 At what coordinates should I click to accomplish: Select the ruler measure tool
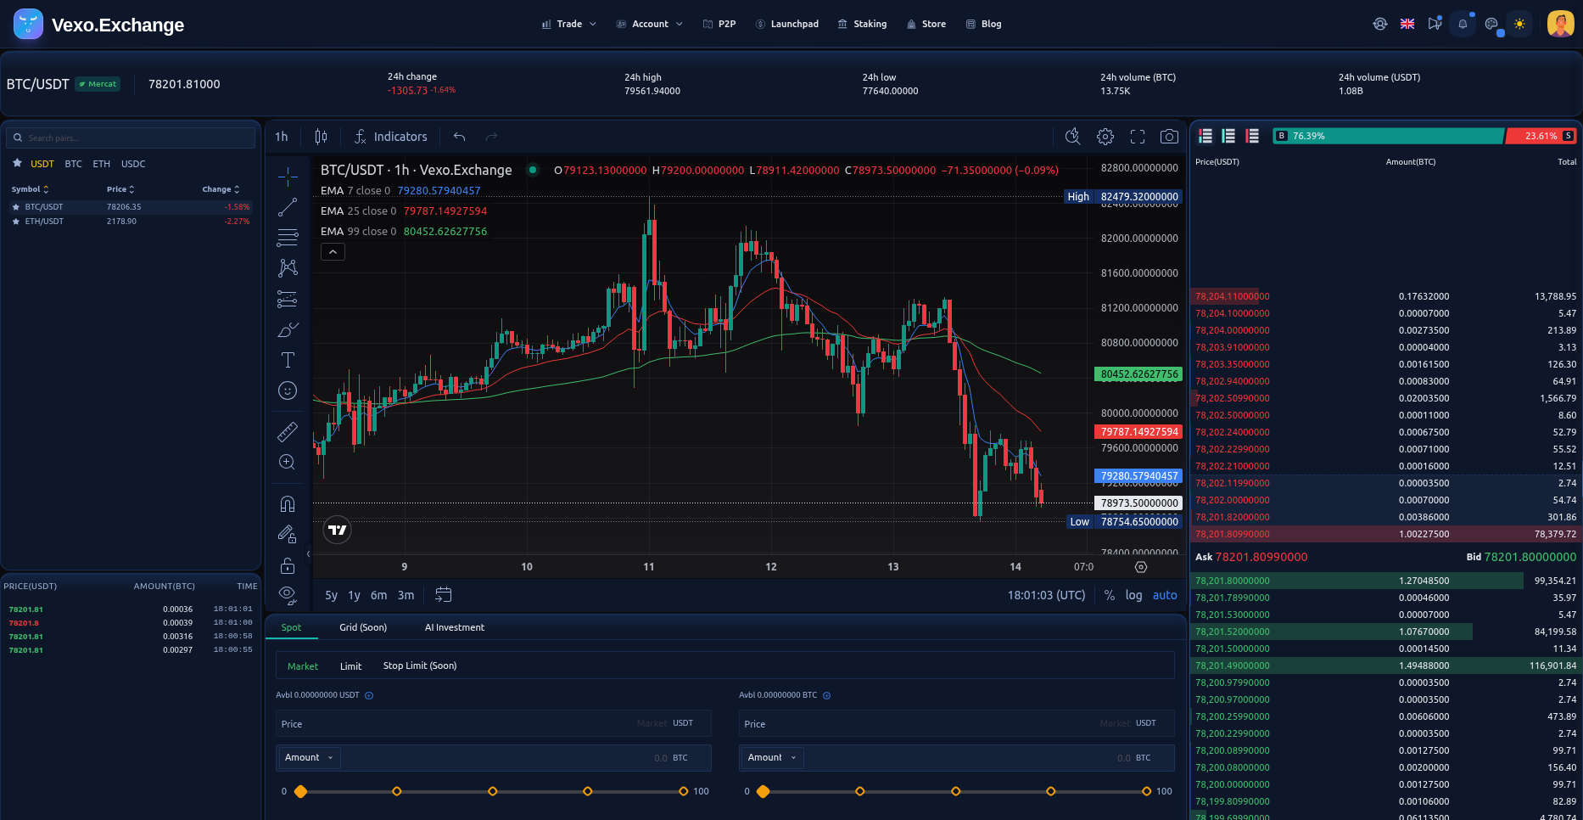pyautogui.click(x=288, y=432)
